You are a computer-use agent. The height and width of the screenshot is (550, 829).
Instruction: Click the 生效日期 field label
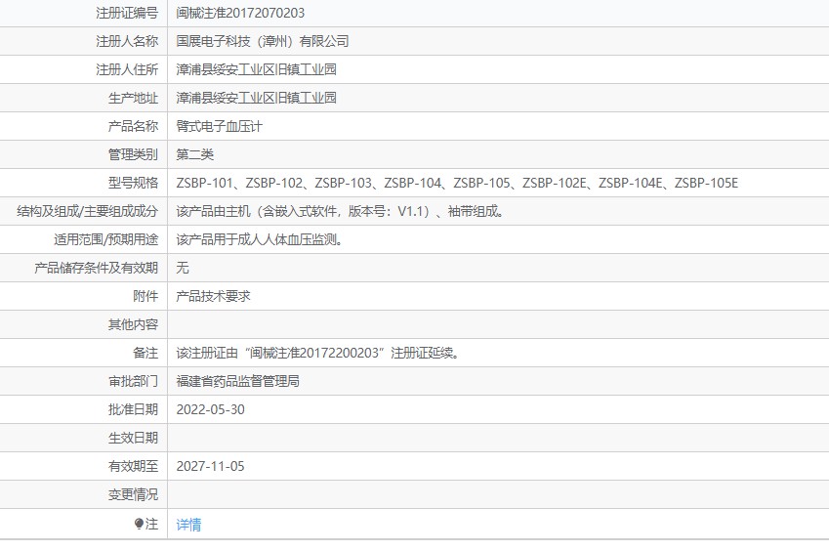click(133, 438)
